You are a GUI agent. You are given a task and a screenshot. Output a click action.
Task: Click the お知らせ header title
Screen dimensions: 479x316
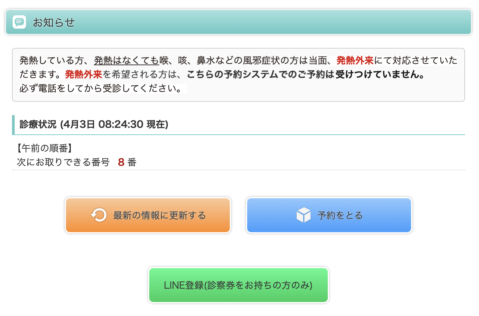[54, 22]
